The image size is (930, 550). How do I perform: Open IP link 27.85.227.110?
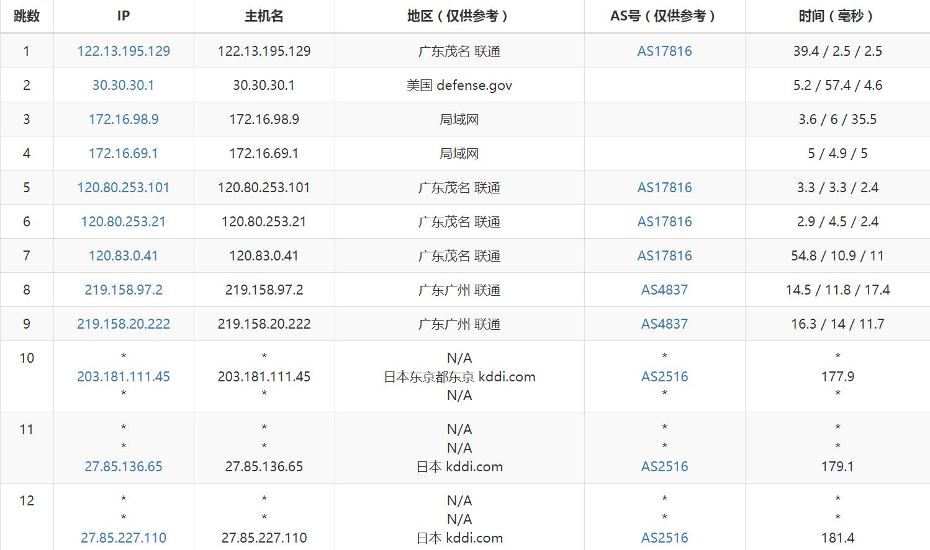click(x=124, y=538)
